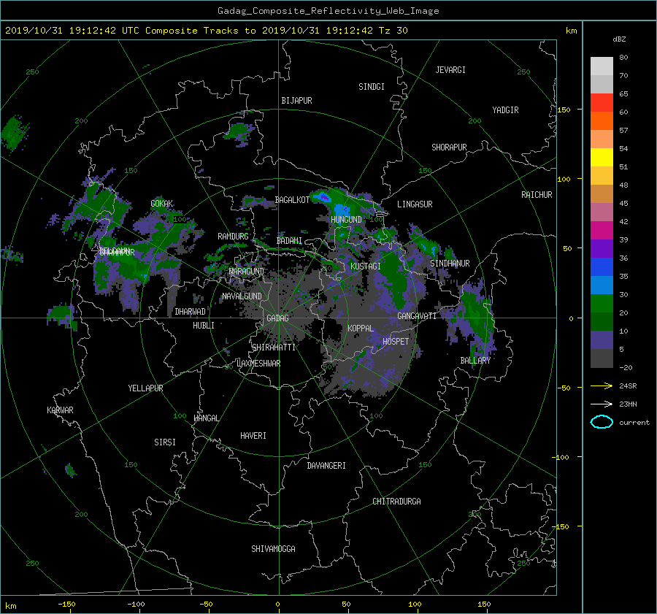
Task: Click the YELLAPUR city label
Action: click(145, 388)
